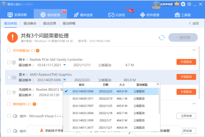Close the driver version popup list

pyautogui.click(x=158, y=84)
